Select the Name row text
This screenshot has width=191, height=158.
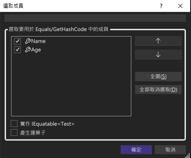coord(38,41)
